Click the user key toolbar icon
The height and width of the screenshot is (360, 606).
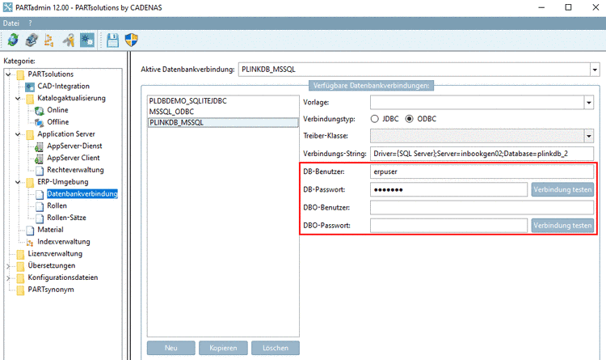click(x=69, y=40)
